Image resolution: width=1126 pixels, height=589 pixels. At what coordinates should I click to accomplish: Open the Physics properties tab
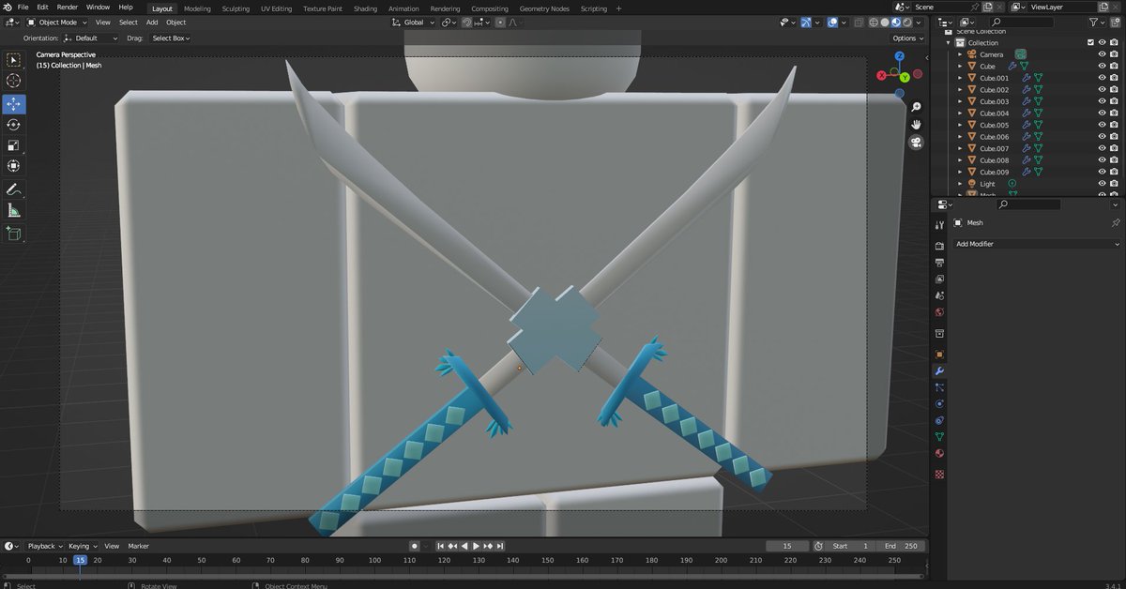tap(939, 404)
